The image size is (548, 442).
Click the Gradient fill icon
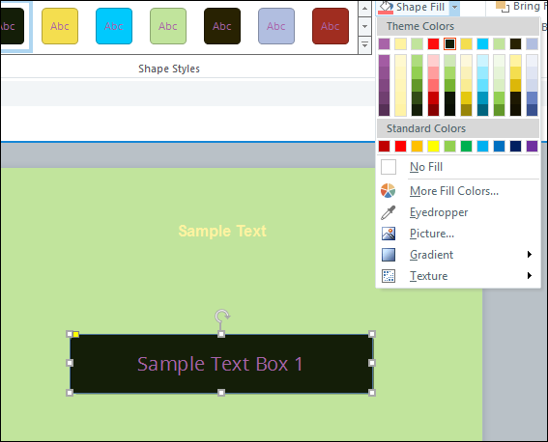(389, 255)
